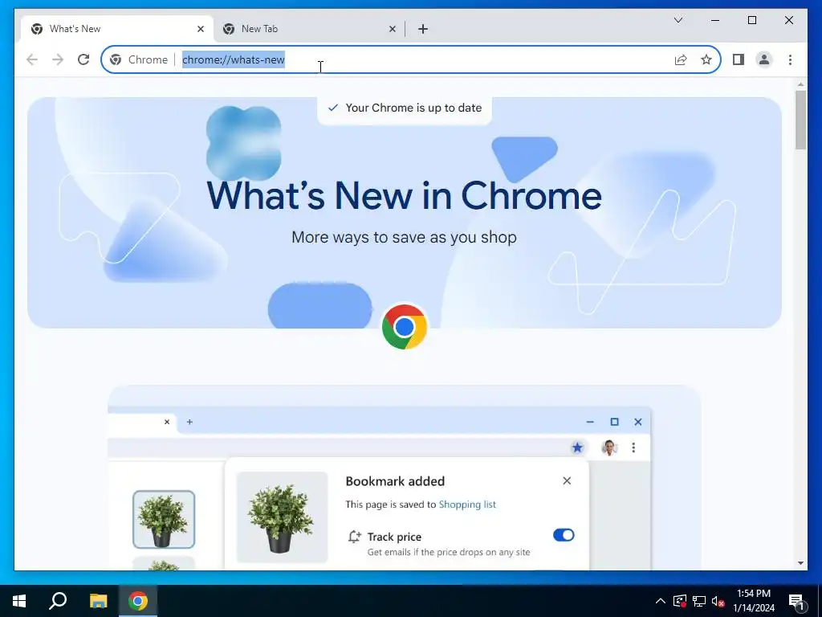
Task: Click "Get emails if the price drops" text
Action: [449, 552]
